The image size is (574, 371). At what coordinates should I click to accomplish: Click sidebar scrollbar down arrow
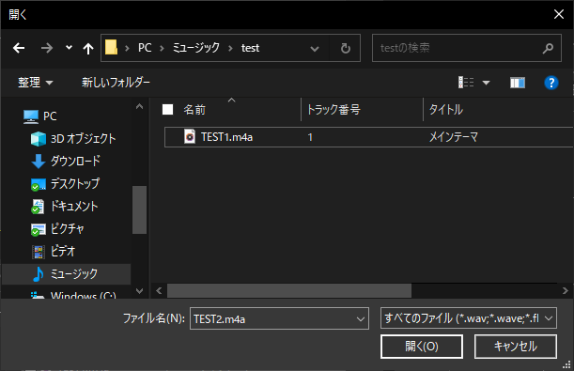139,291
